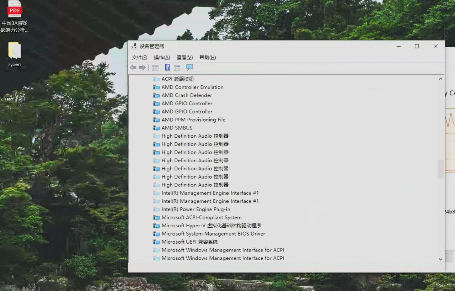Open the 文件(F) menu
Viewport: 455px width, 291px height.
click(139, 57)
